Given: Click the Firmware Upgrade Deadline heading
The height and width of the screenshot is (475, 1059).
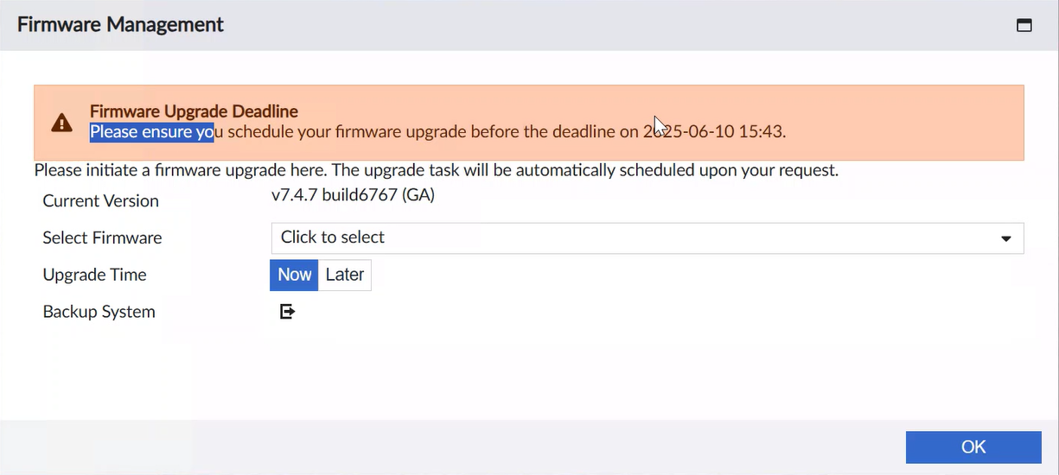Looking at the screenshot, I should pyautogui.click(x=194, y=111).
